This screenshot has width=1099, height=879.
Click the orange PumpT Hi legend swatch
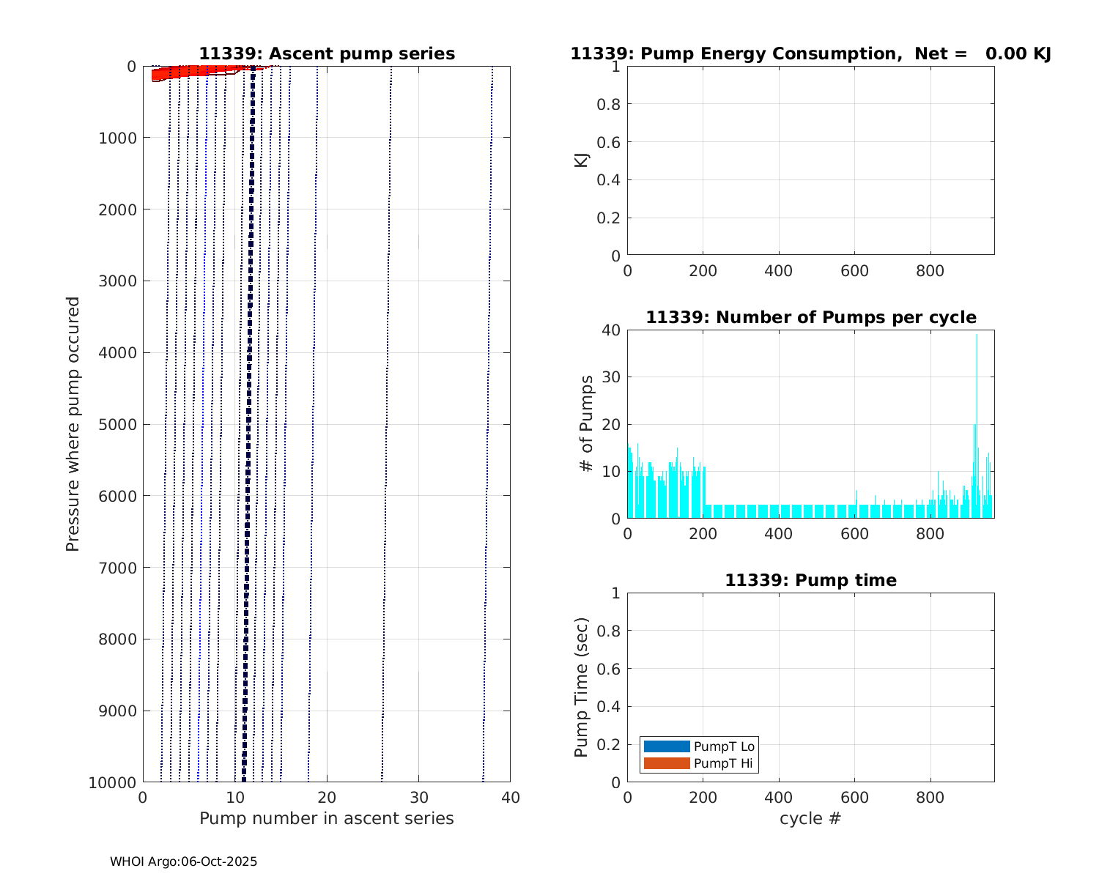click(x=667, y=764)
